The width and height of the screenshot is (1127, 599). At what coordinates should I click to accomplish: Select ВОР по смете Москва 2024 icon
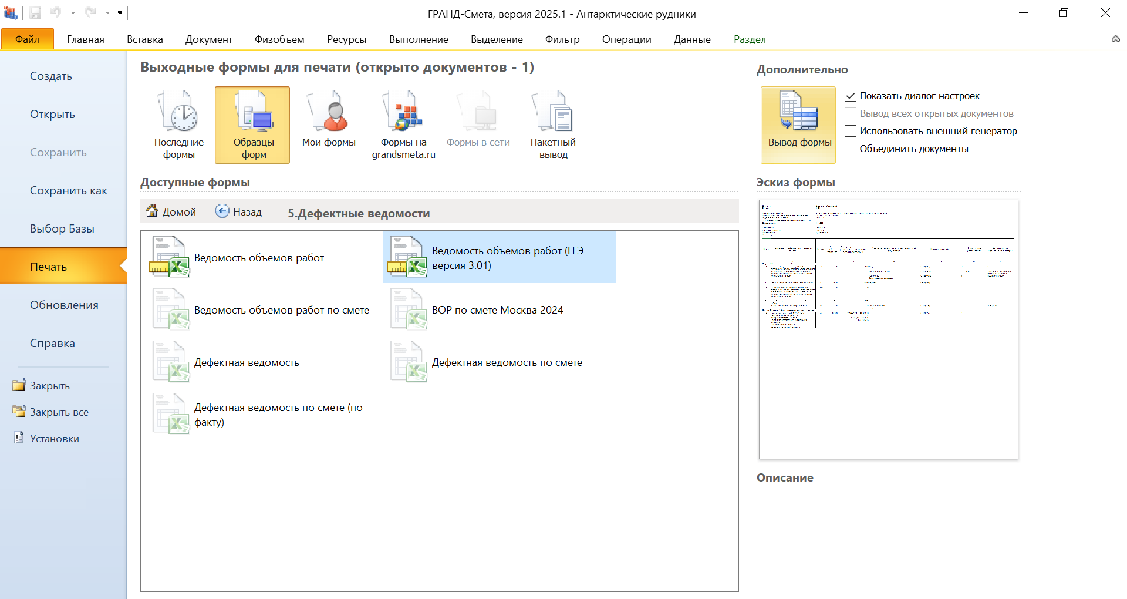[408, 309]
